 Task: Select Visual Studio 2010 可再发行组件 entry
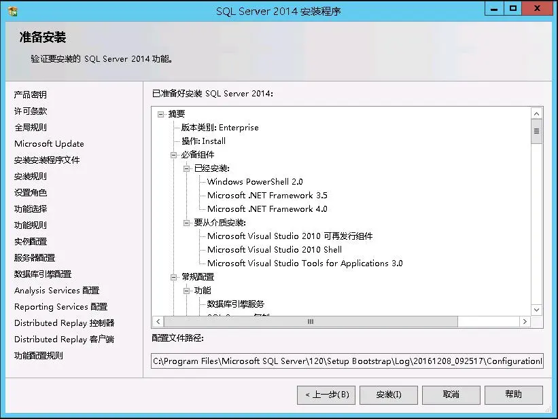(290, 236)
